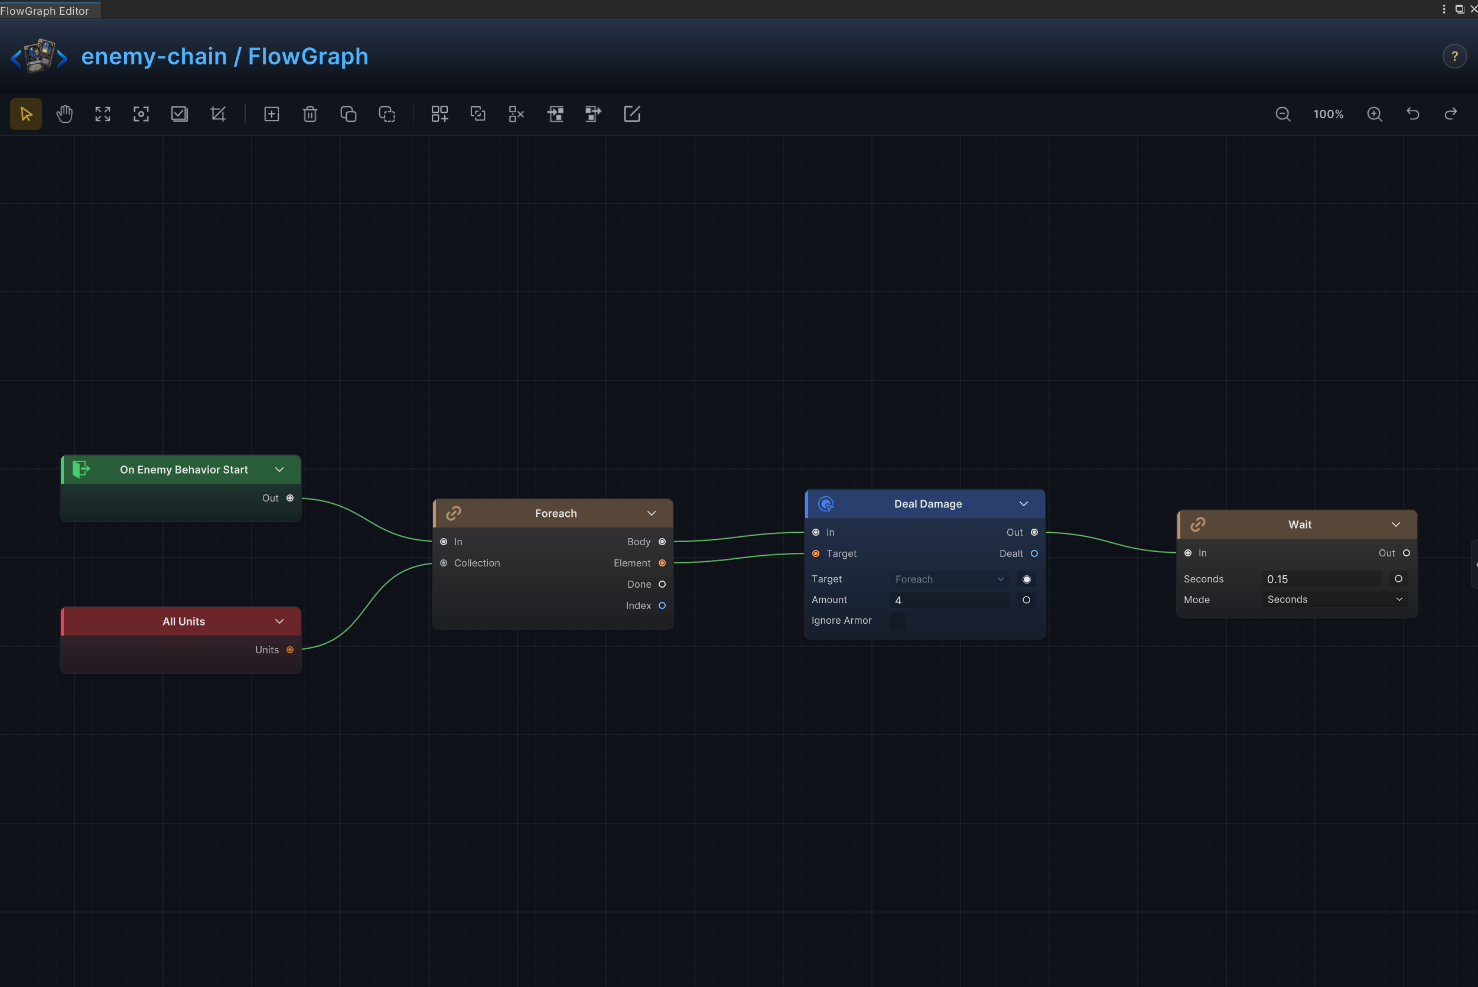Click the export nodes arrow-out icon
The height and width of the screenshot is (987, 1478).
[x=593, y=114]
